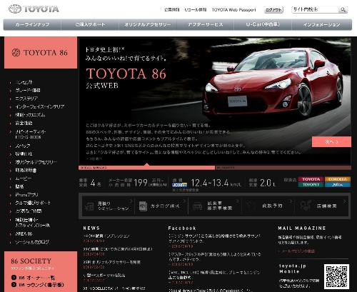Open the first Facebook post entry
This screenshot has width=357, height=292.
214,238
